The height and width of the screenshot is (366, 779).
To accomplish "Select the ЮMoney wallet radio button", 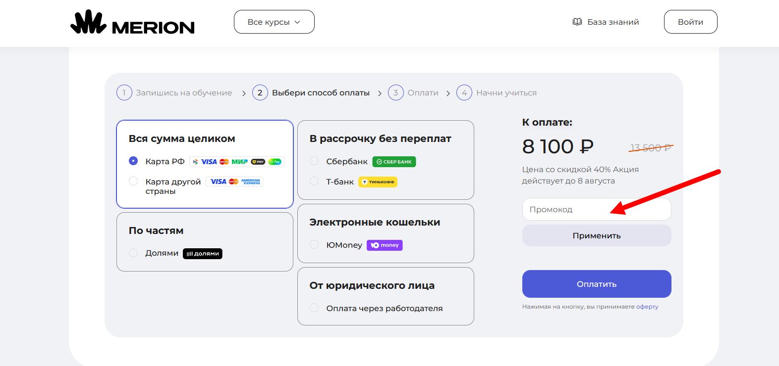I will click(314, 244).
